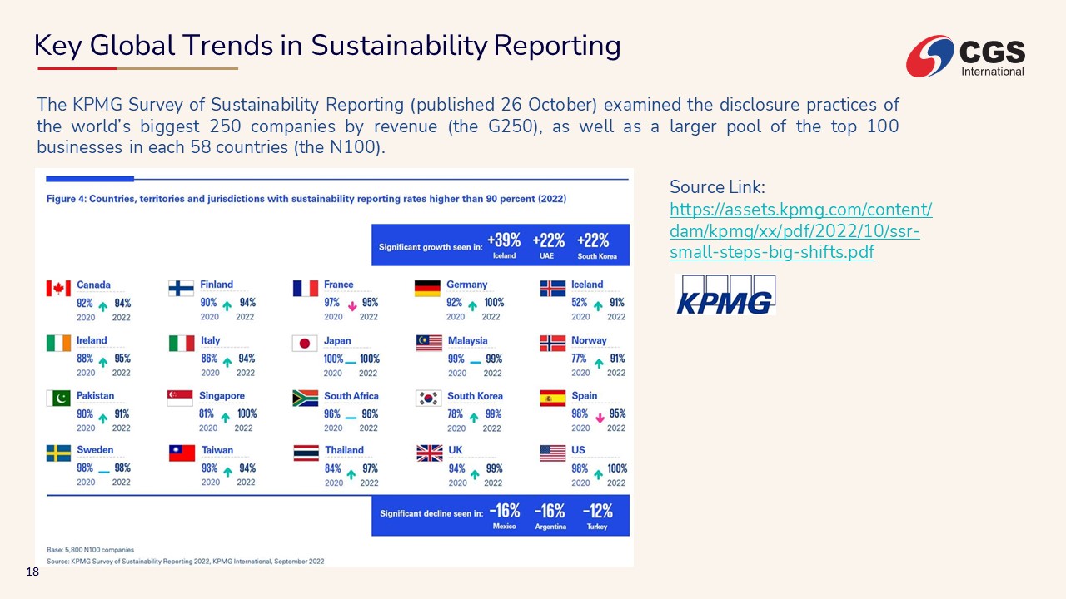Select the Singapore flag icon
Screen dimensions: 1066x599
click(x=180, y=399)
